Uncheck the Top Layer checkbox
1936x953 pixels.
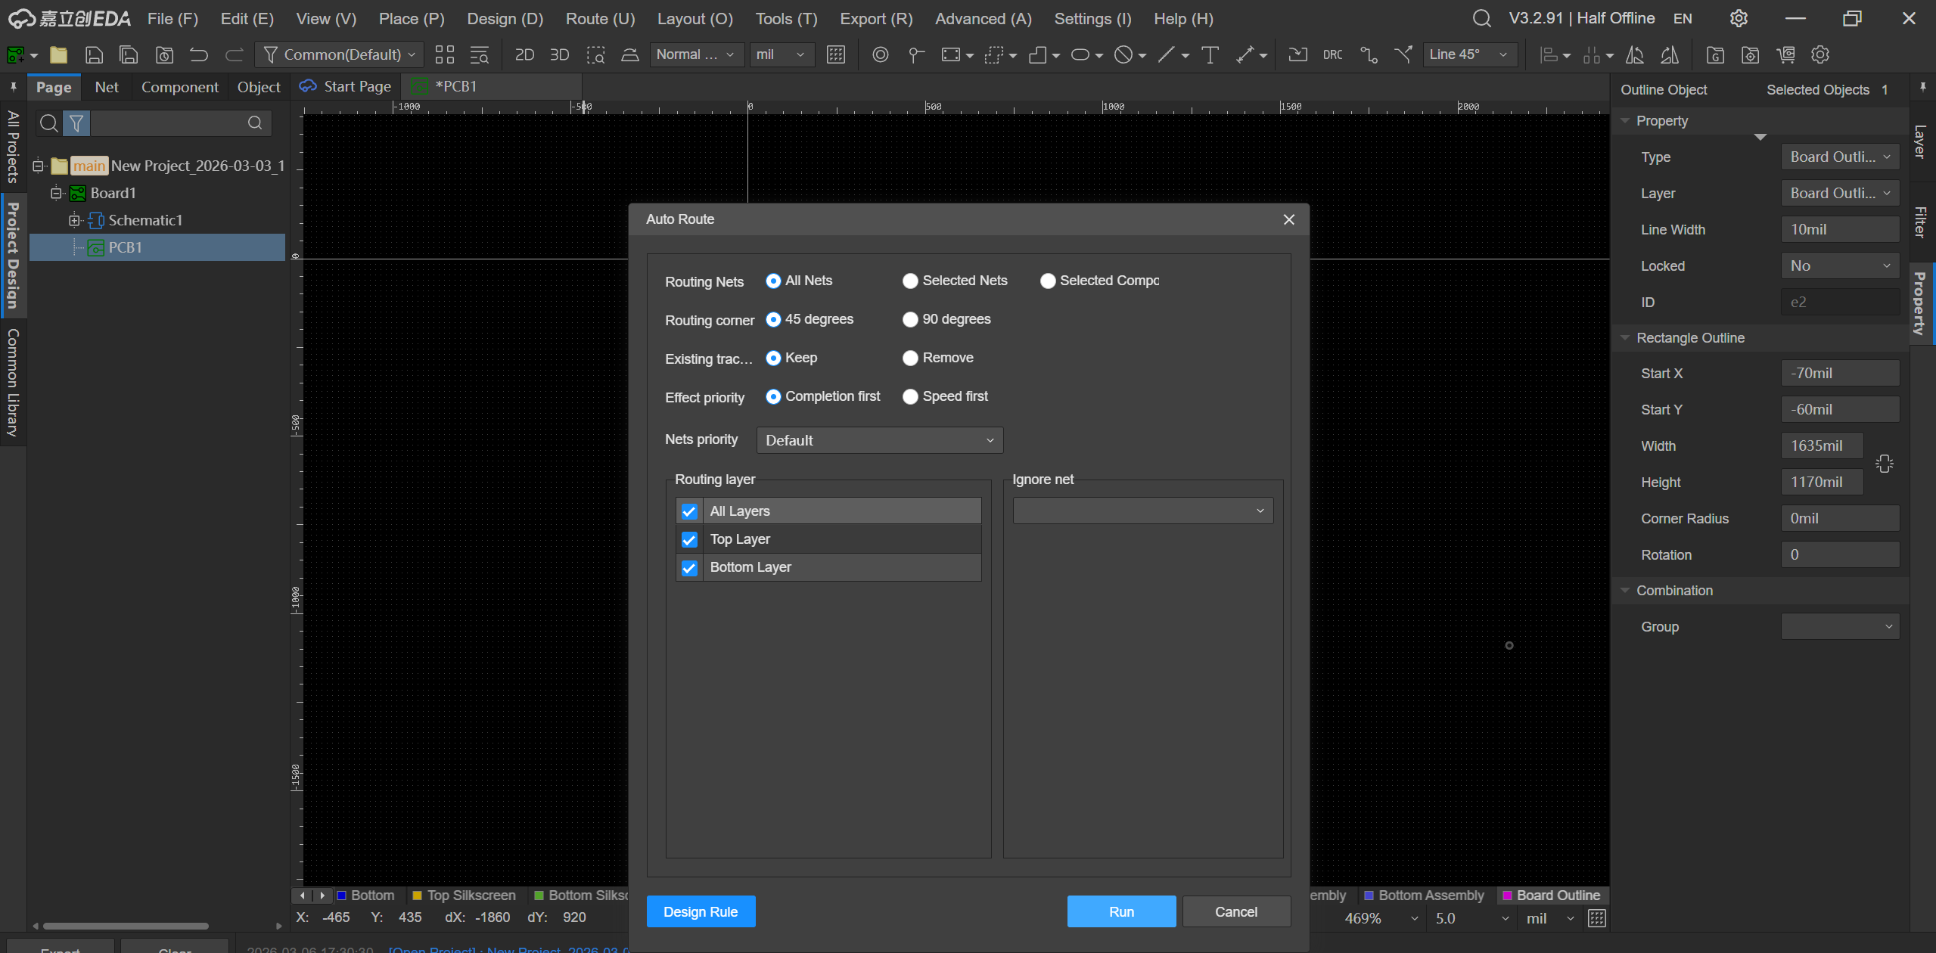click(688, 539)
